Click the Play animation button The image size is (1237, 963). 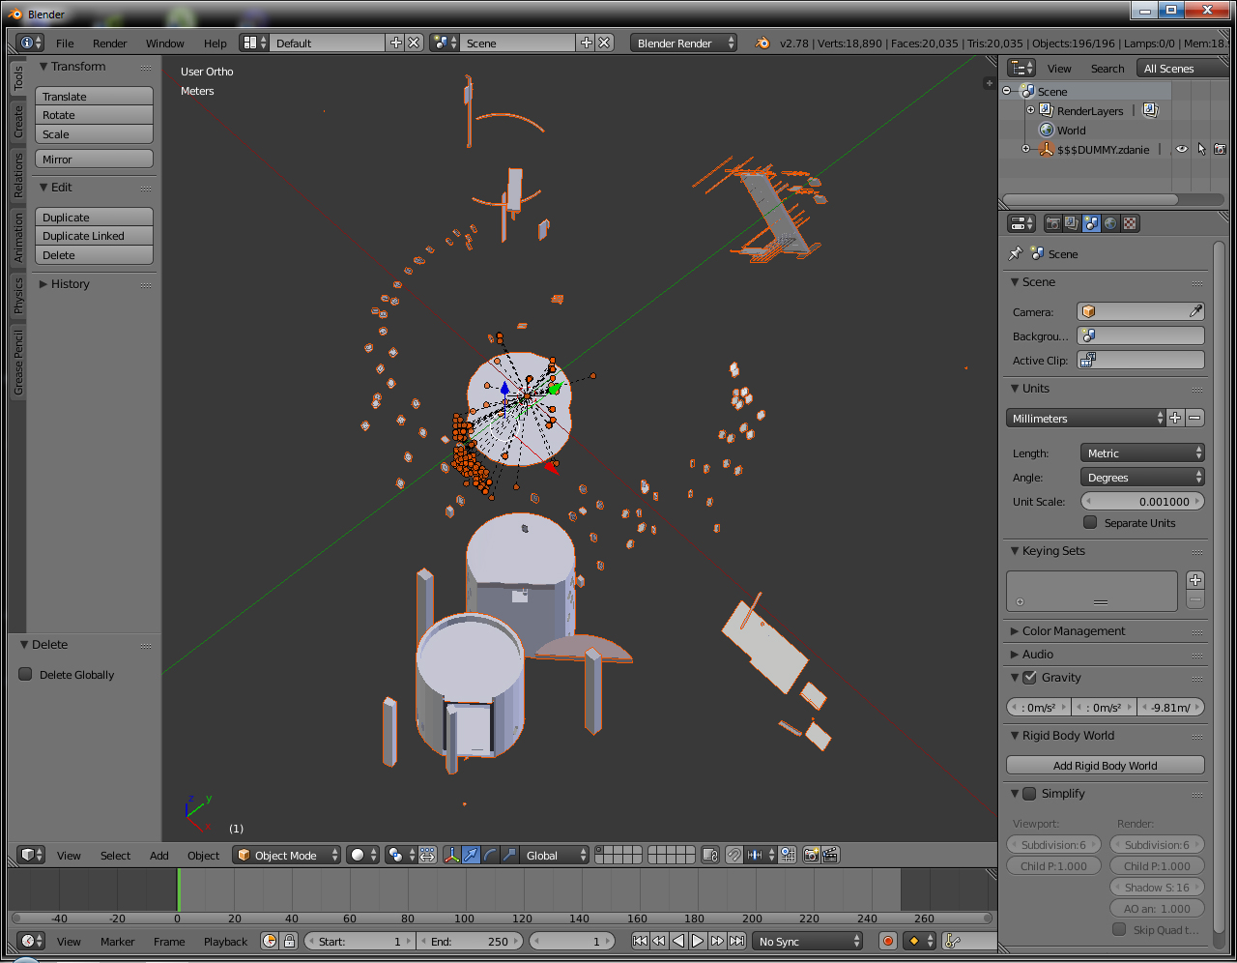point(698,941)
